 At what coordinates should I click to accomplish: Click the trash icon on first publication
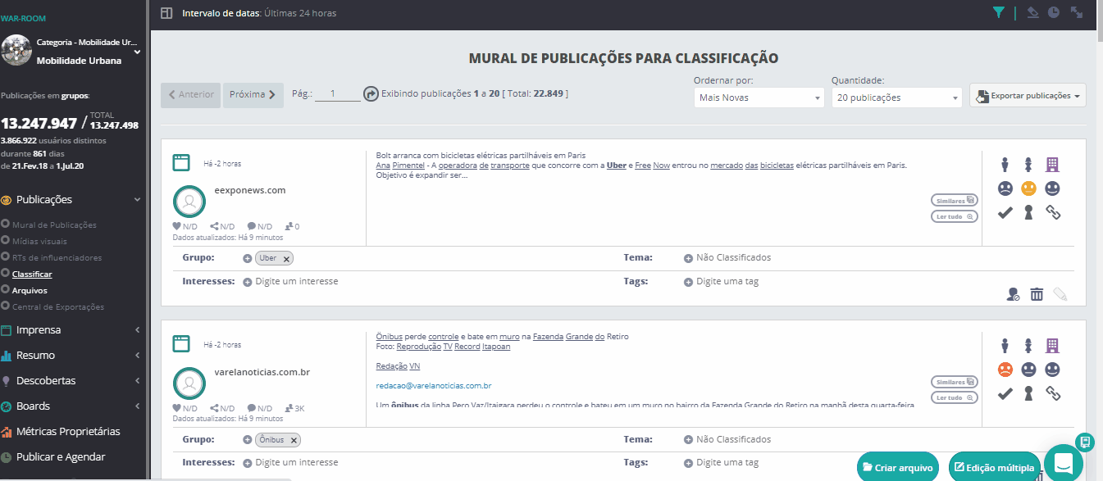click(1037, 294)
